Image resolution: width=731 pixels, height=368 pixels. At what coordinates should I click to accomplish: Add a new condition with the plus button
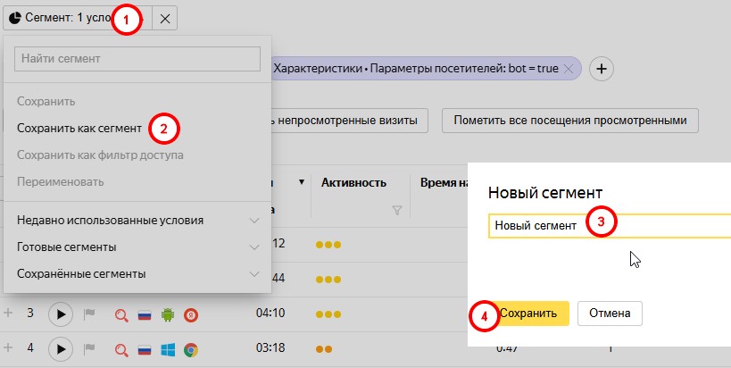[x=602, y=69]
